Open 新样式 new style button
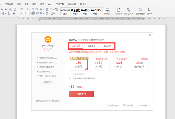Image resolution: width=175 pixels, height=119 pixels. click(x=108, y=11)
